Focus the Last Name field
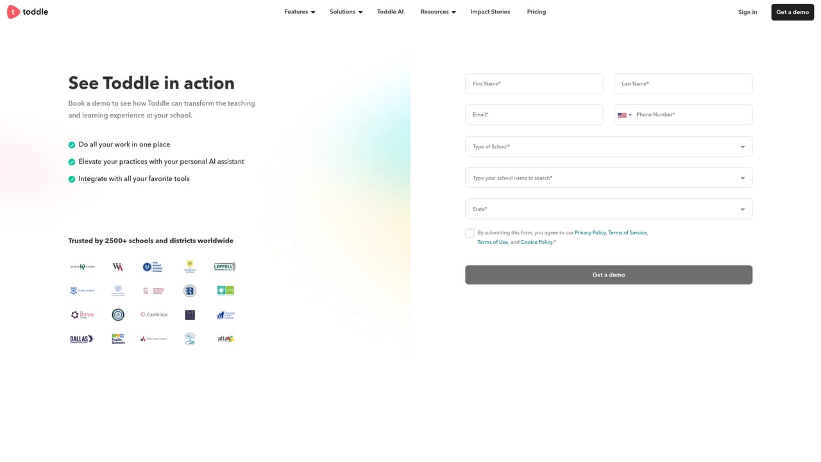This screenshot has width=821, height=462. [x=683, y=84]
